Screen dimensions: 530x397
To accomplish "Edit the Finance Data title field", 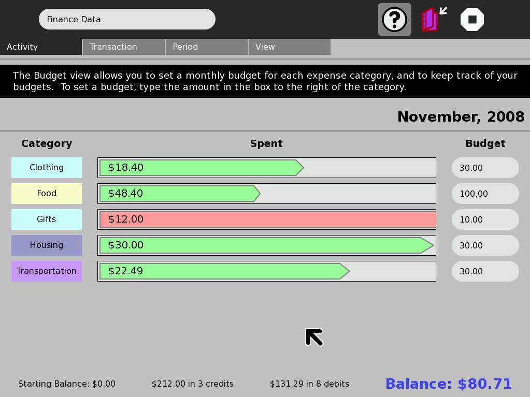I will pos(127,19).
